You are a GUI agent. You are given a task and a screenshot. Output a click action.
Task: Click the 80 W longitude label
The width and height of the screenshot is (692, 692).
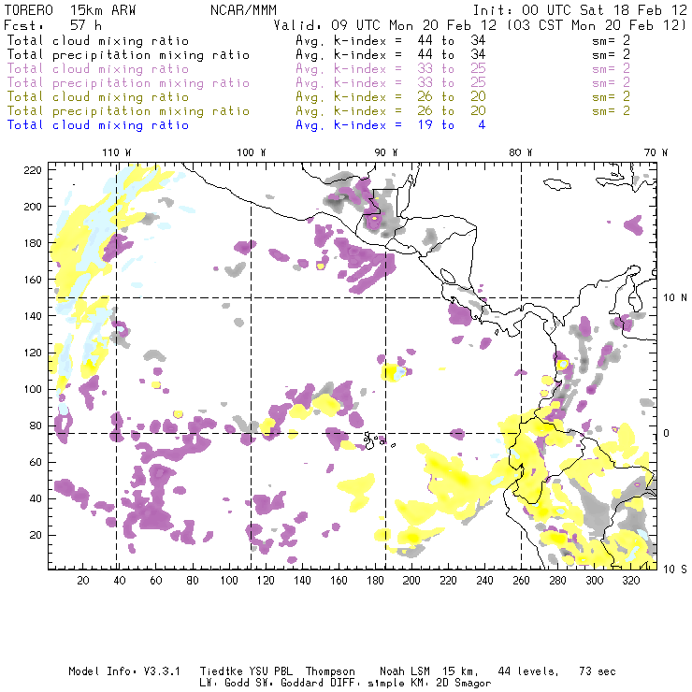coord(520,152)
